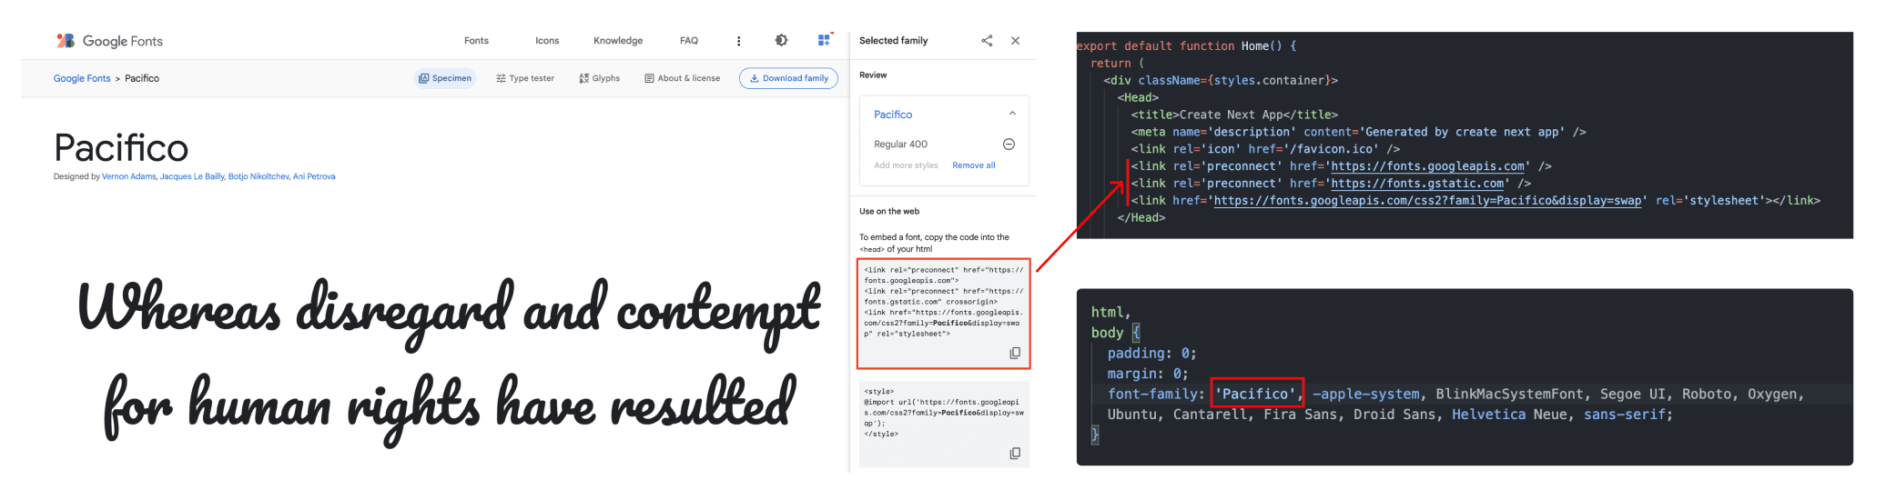Open designer Vernon Adams link
The width and height of the screenshot is (1886, 500).
(x=129, y=176)
